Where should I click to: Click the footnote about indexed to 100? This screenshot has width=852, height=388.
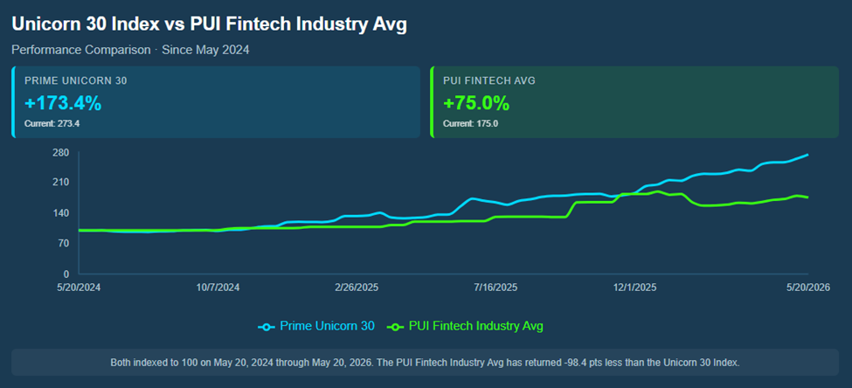click(x=425, y=362)
